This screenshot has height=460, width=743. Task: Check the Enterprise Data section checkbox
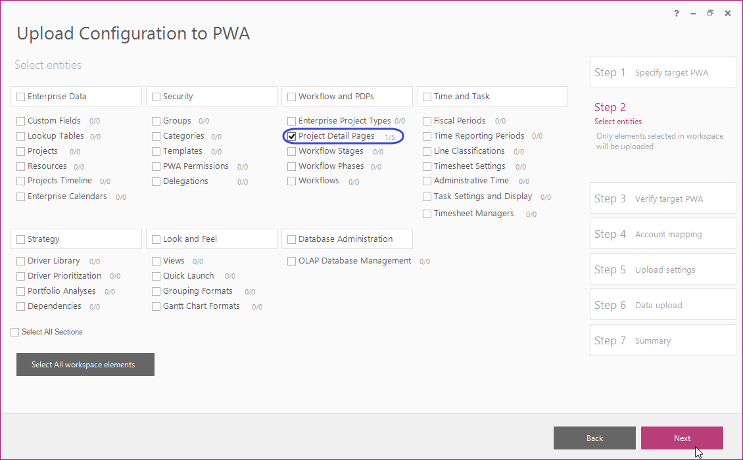coord(21,97)
